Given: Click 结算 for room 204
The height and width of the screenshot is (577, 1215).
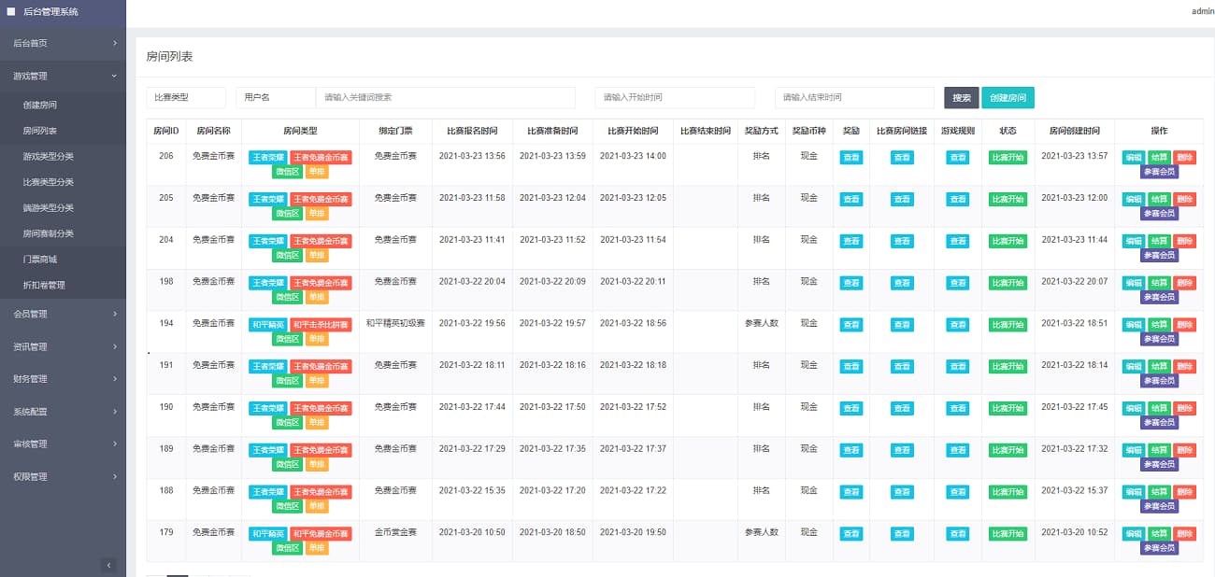Looking at the screenshot, I should [x=1158, y=242].
